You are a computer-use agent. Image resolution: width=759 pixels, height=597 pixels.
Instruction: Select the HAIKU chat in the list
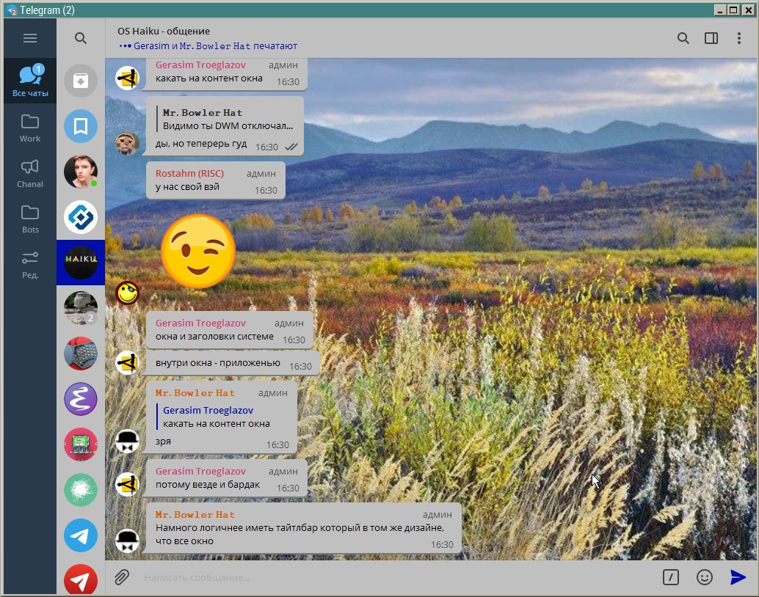[81, 263]
